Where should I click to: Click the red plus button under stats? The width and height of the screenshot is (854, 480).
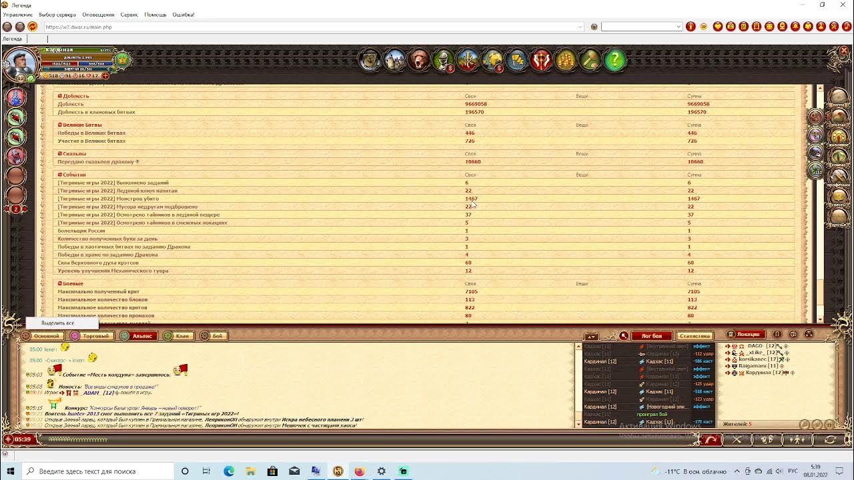pos(105,76)
